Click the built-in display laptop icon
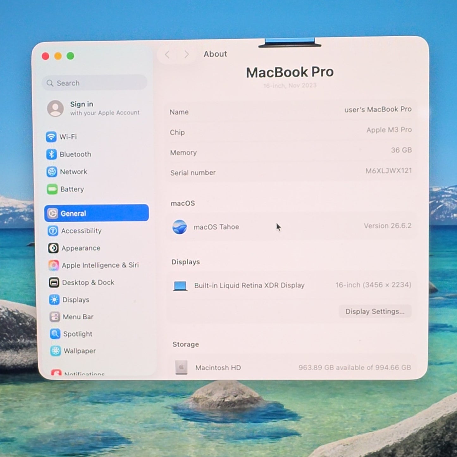 180,286
